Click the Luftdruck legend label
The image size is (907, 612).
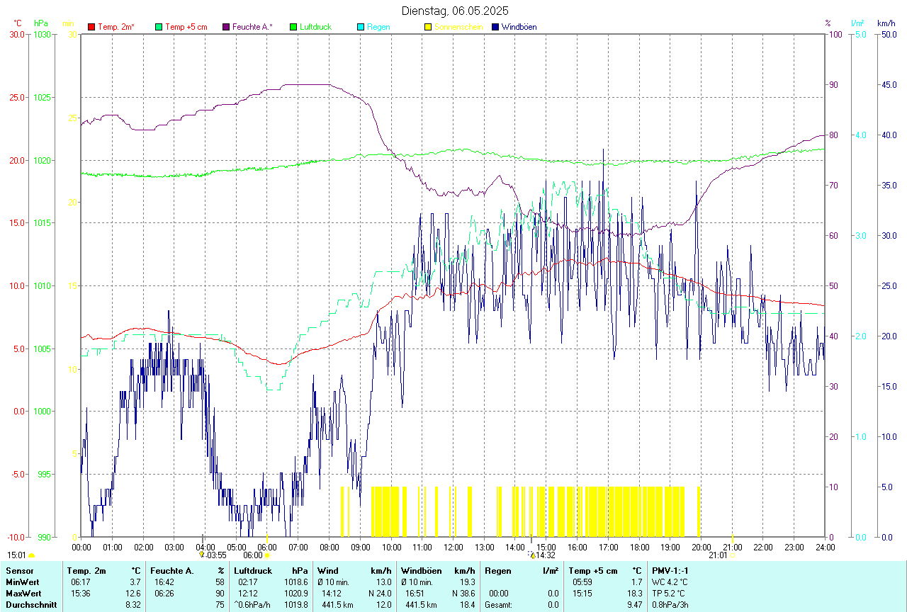[x=315, y=27]
